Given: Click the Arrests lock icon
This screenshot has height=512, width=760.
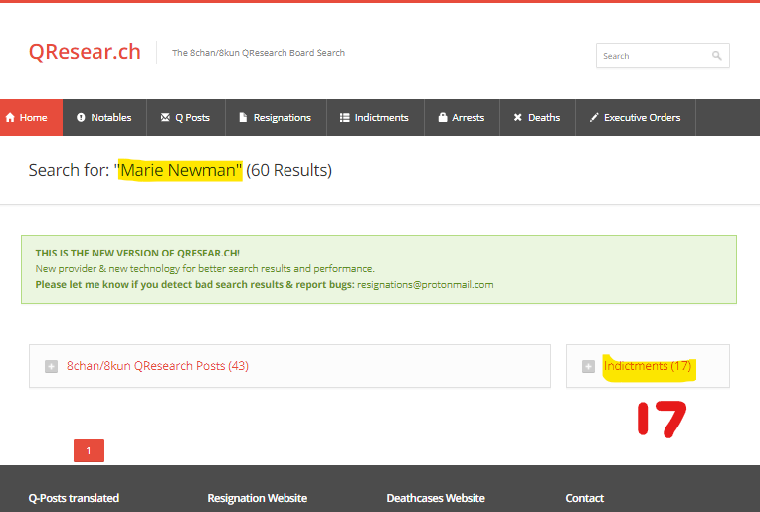Looking at the screenshot, I should [x=442, y=117].
